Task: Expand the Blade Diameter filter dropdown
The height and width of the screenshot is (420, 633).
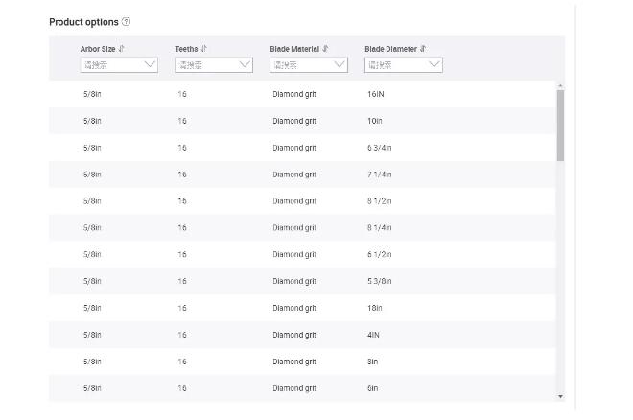Action: click(403, 64)
